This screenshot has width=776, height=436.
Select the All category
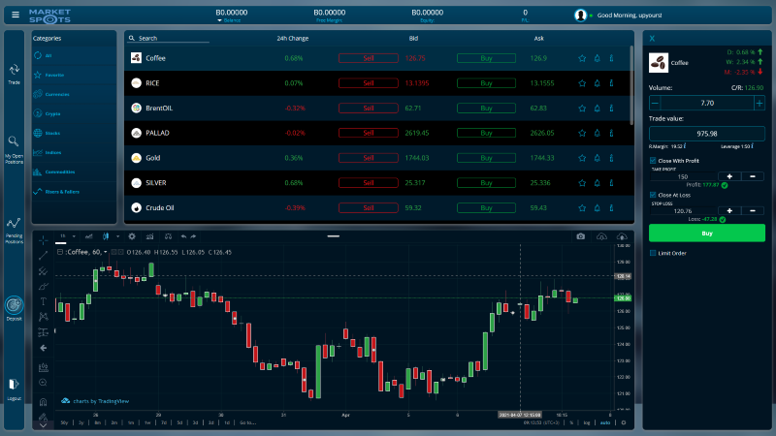tap(74, 55)
